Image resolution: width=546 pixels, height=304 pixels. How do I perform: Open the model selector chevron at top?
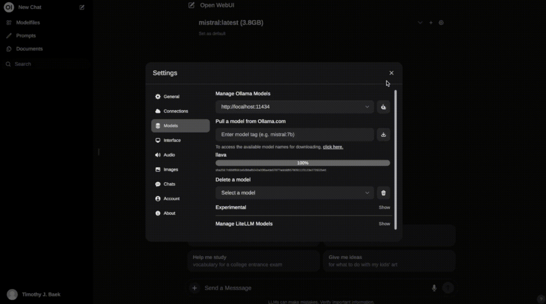(420, 23)
